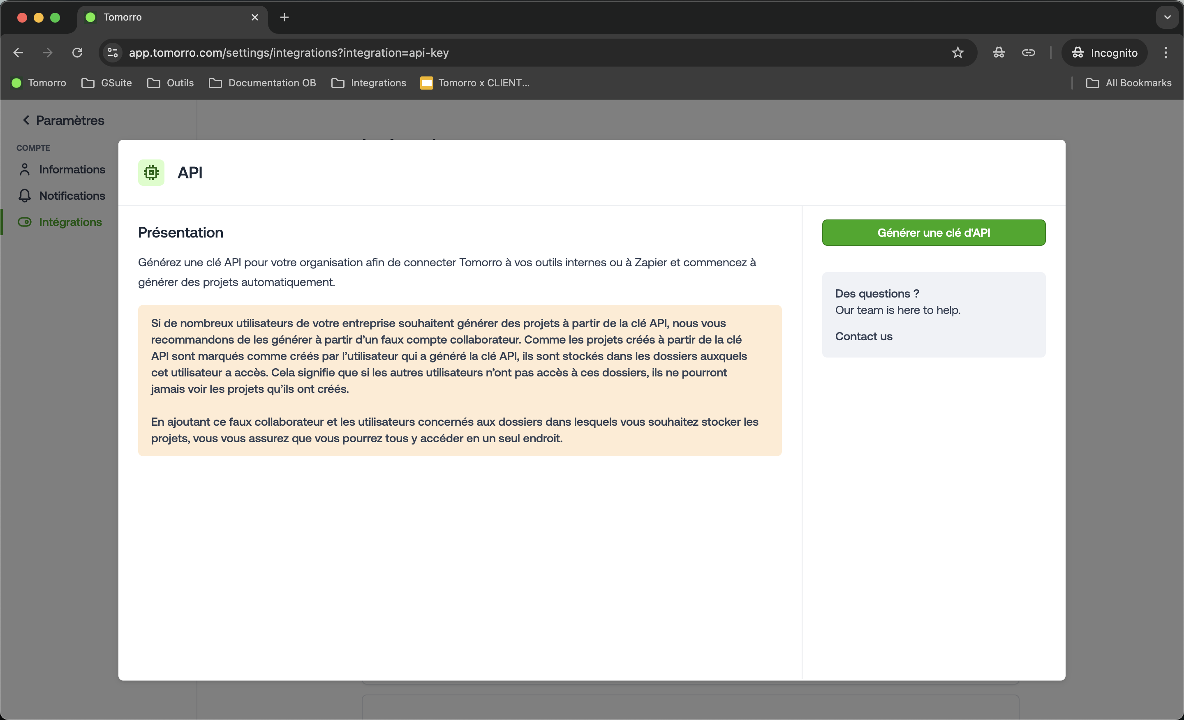This screenshot has height=720, width=1184.
Task: Click the person icon beside Informations
Action: pos(25,170)
